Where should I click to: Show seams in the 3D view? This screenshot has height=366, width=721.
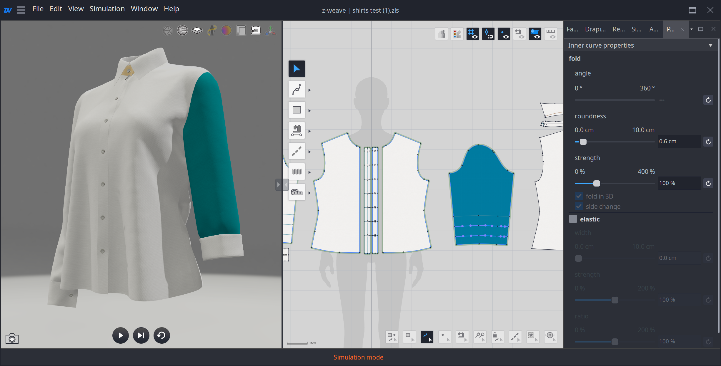pos(256,30)
